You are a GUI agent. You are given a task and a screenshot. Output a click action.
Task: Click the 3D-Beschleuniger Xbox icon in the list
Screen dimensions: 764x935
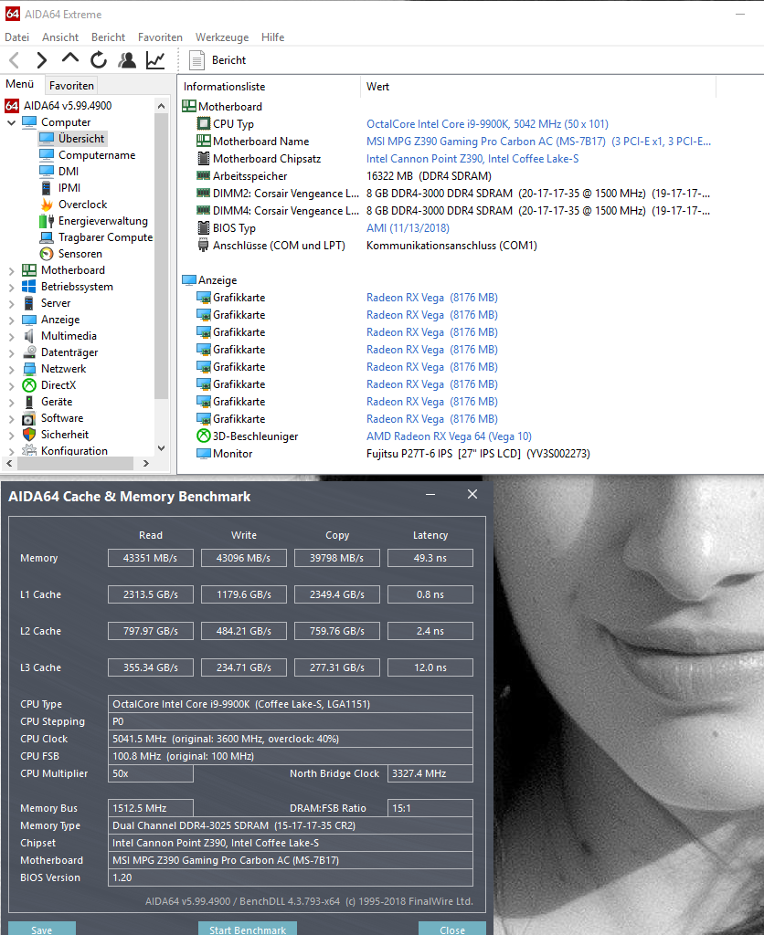pyautogui.click(x=204, y=436)
